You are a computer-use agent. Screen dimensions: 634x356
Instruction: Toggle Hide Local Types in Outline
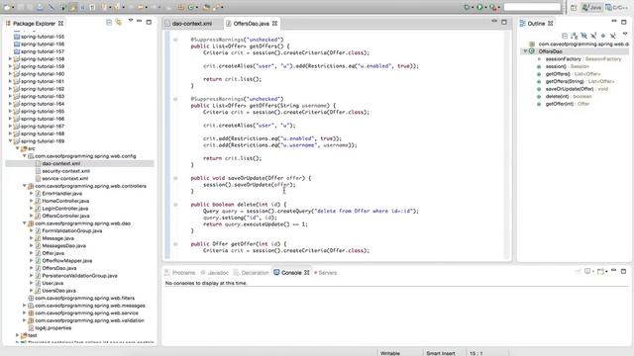pyautogui.click(x=613, y=36)
